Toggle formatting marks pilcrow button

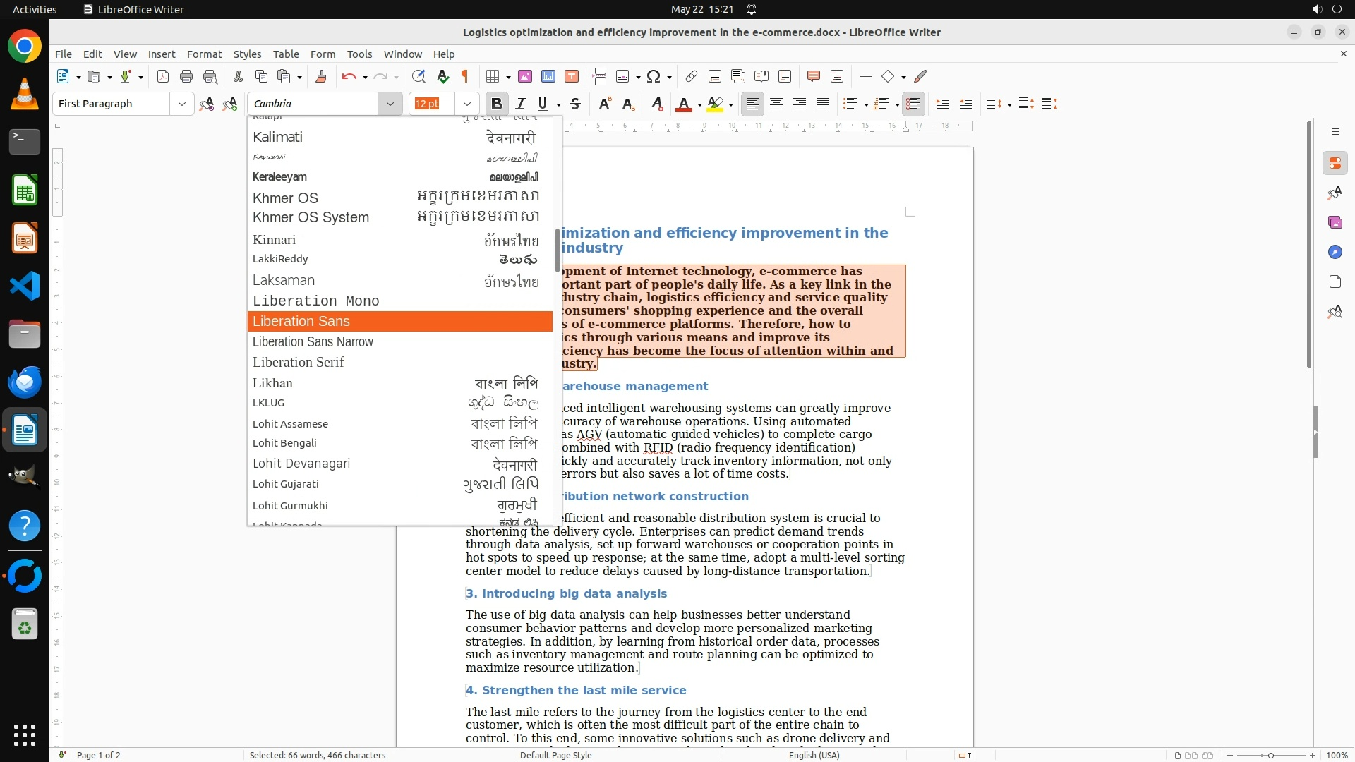tap(465, 76)
